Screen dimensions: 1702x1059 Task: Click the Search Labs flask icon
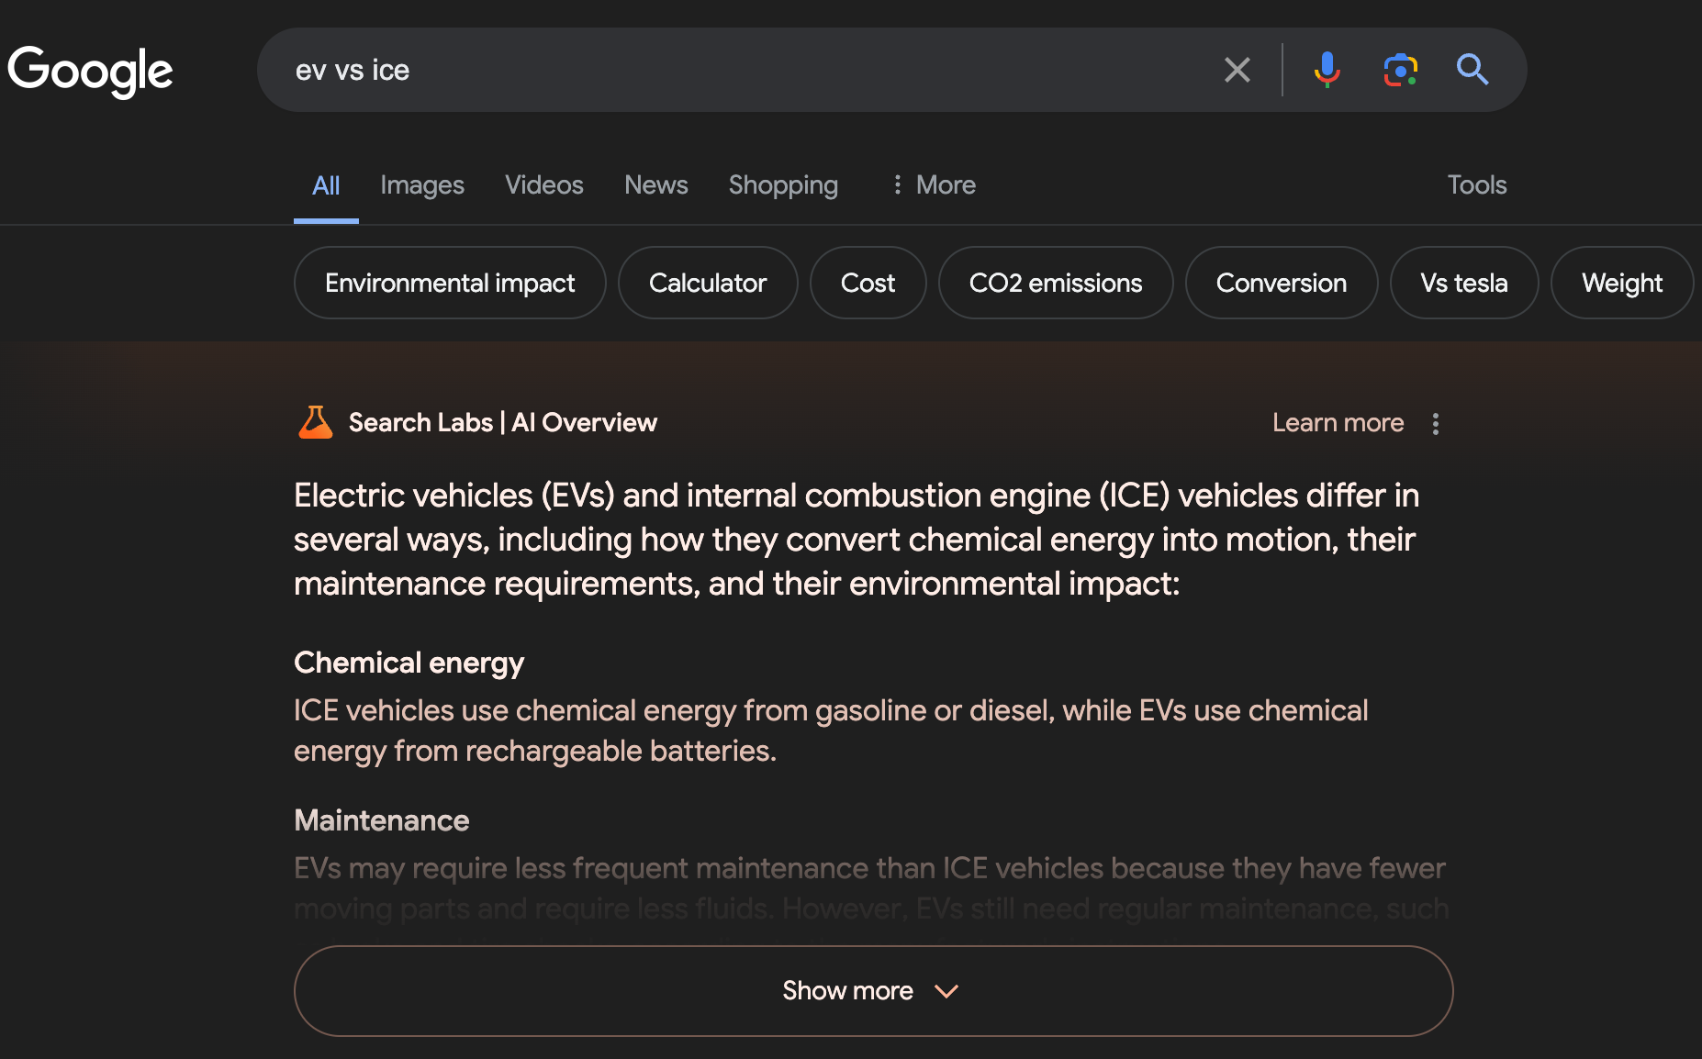tap(315, 421)
